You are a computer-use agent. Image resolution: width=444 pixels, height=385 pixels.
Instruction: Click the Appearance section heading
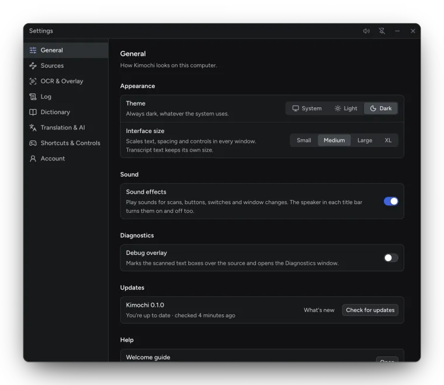pos(138,86)
